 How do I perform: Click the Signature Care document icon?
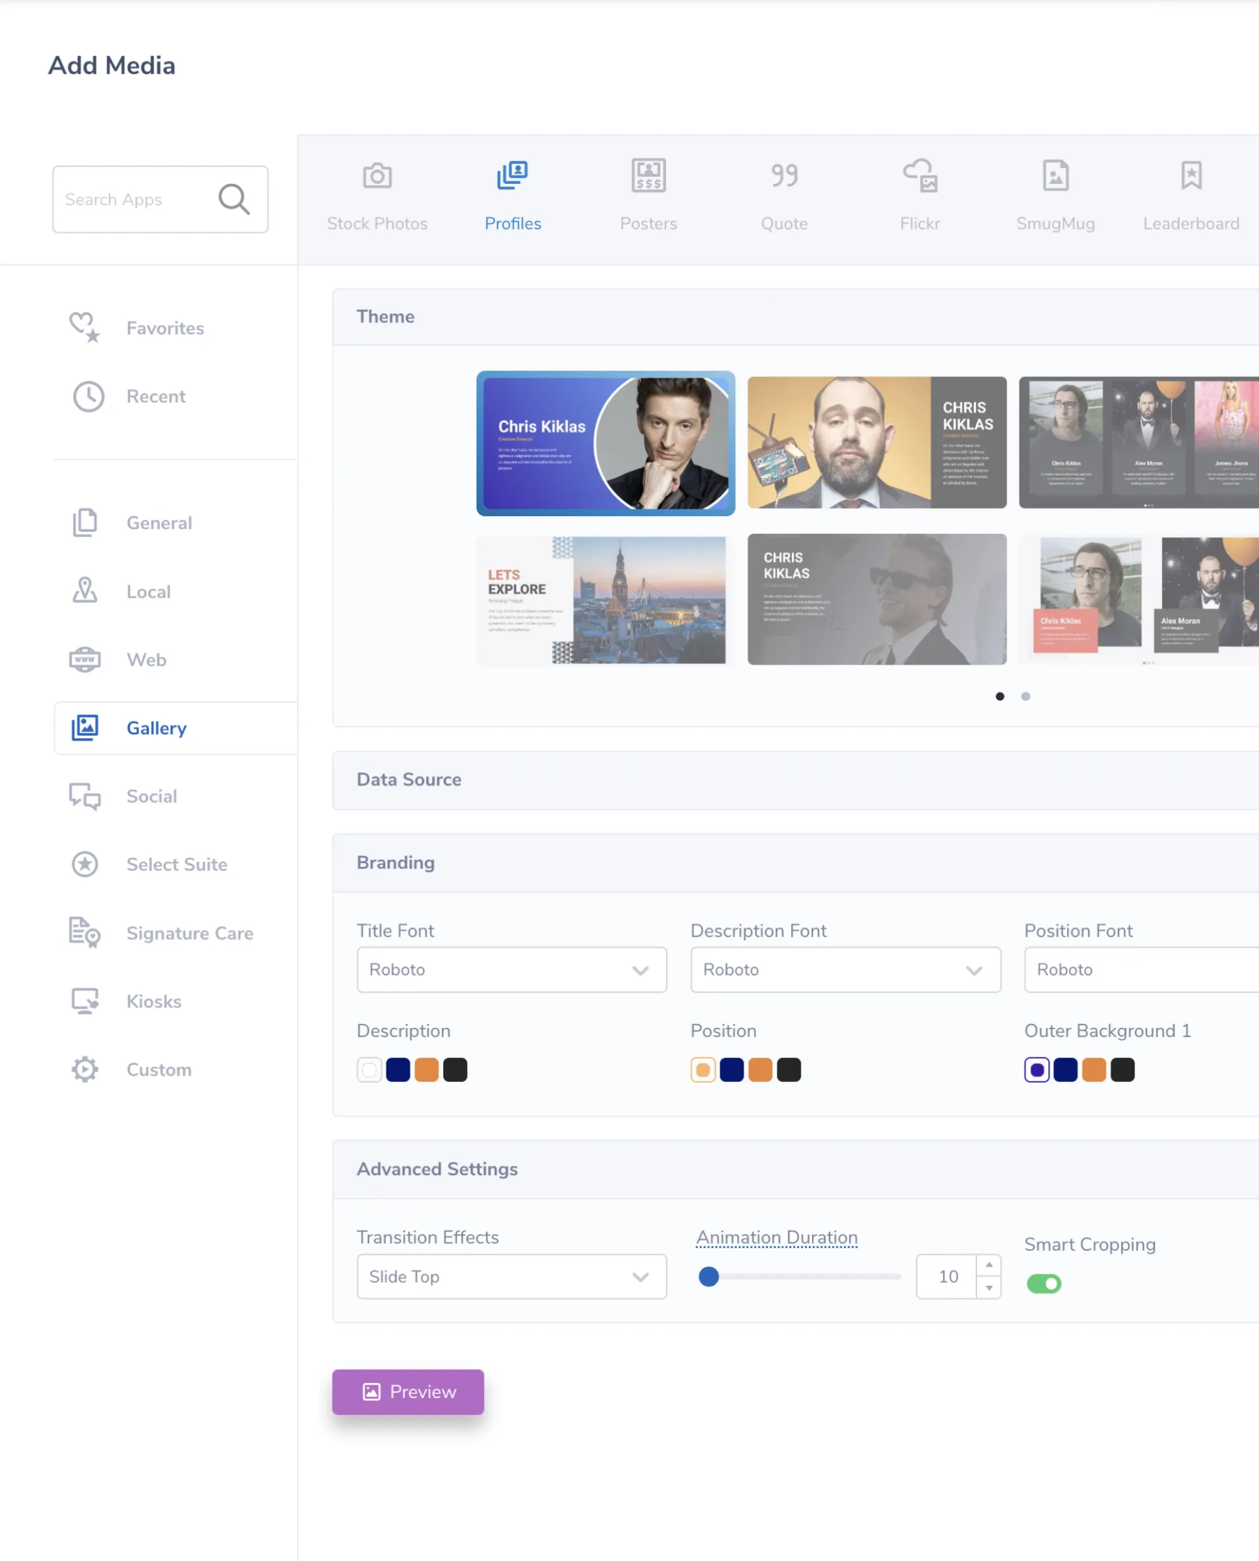85,932
